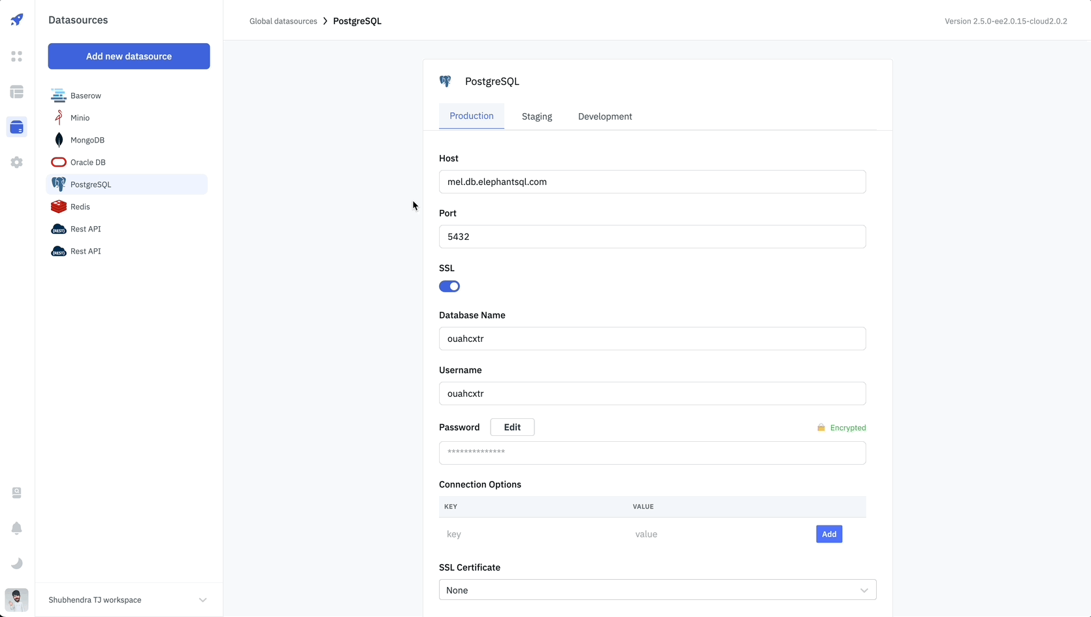Image resolution: width=1091 pixels, height=617 pixels.
Task: Click the user avatar picture
Action: tap(17, 599)
